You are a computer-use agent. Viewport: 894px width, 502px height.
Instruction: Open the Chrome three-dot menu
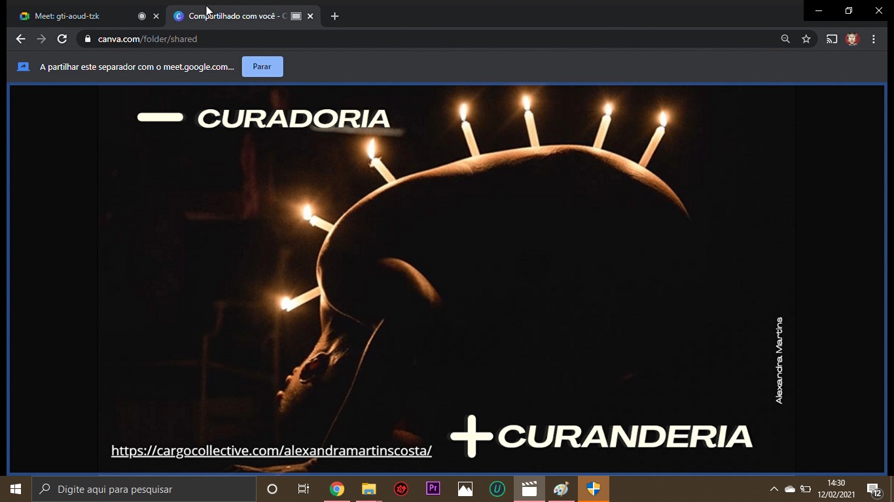click(874, 39)
